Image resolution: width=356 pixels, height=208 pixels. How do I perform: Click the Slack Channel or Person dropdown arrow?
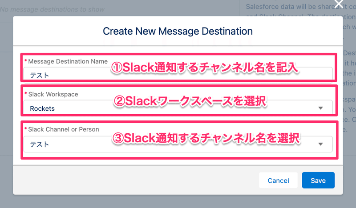tap(320, 144)
